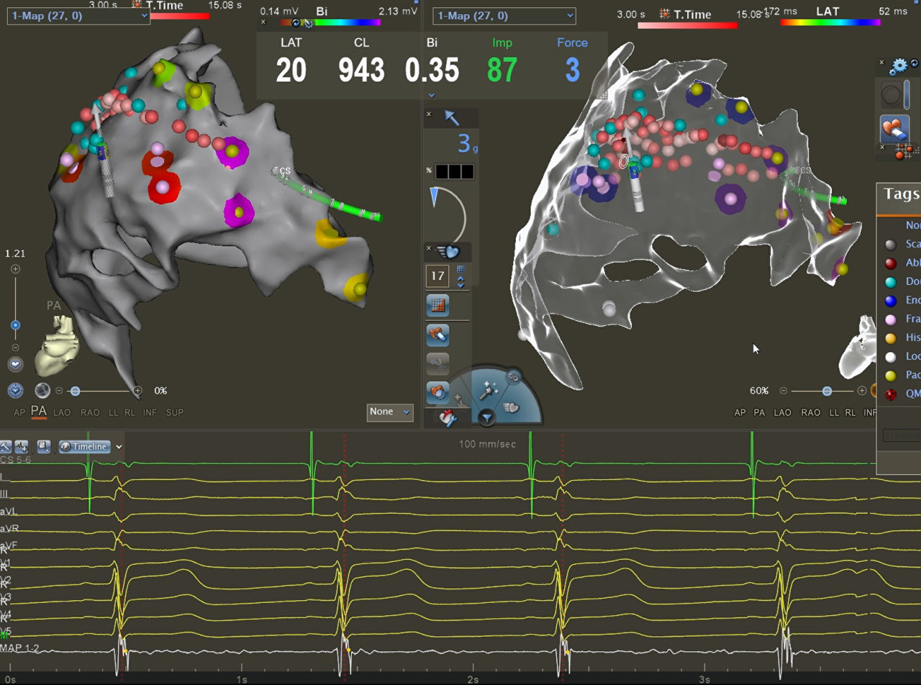Viewport: 921px width, 685px height.
Task: Increase the point size stepper up arrow
Action: point(460,277)
